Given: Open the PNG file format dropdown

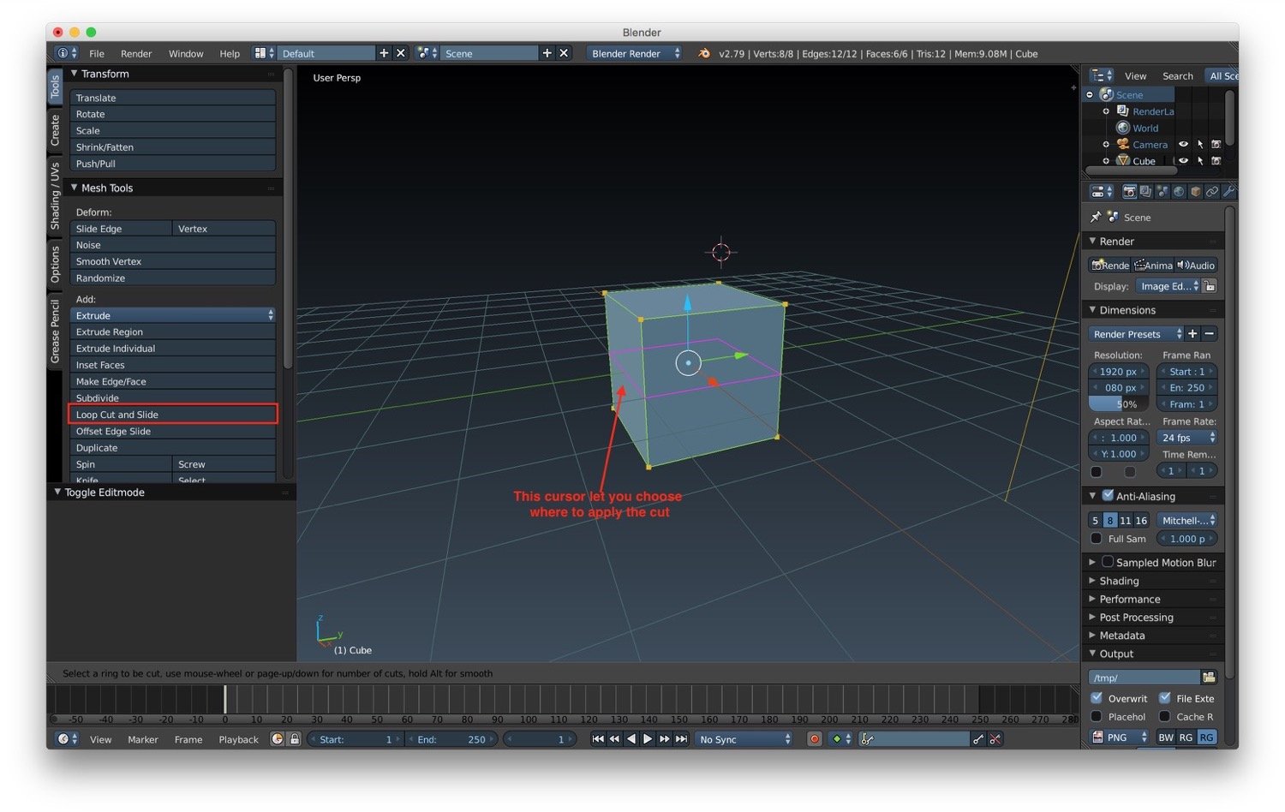Looking at the screenshot, I should 1119,737.
